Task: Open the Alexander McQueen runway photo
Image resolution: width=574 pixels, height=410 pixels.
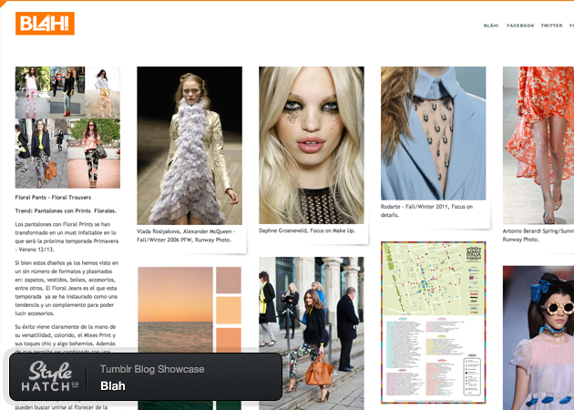Action: coord(190,145)
